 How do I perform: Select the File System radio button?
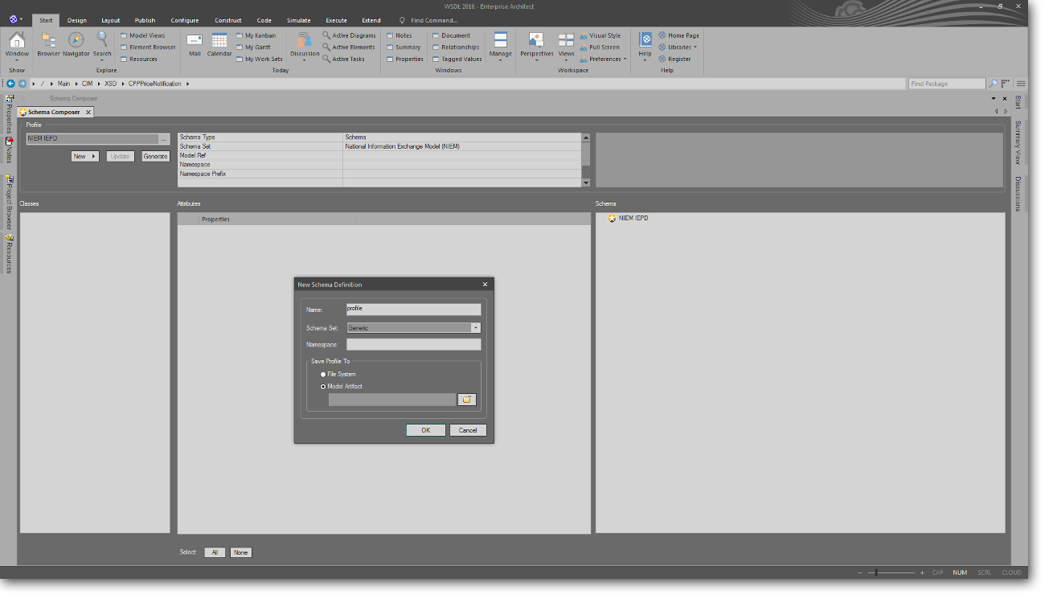click(324, 375)
